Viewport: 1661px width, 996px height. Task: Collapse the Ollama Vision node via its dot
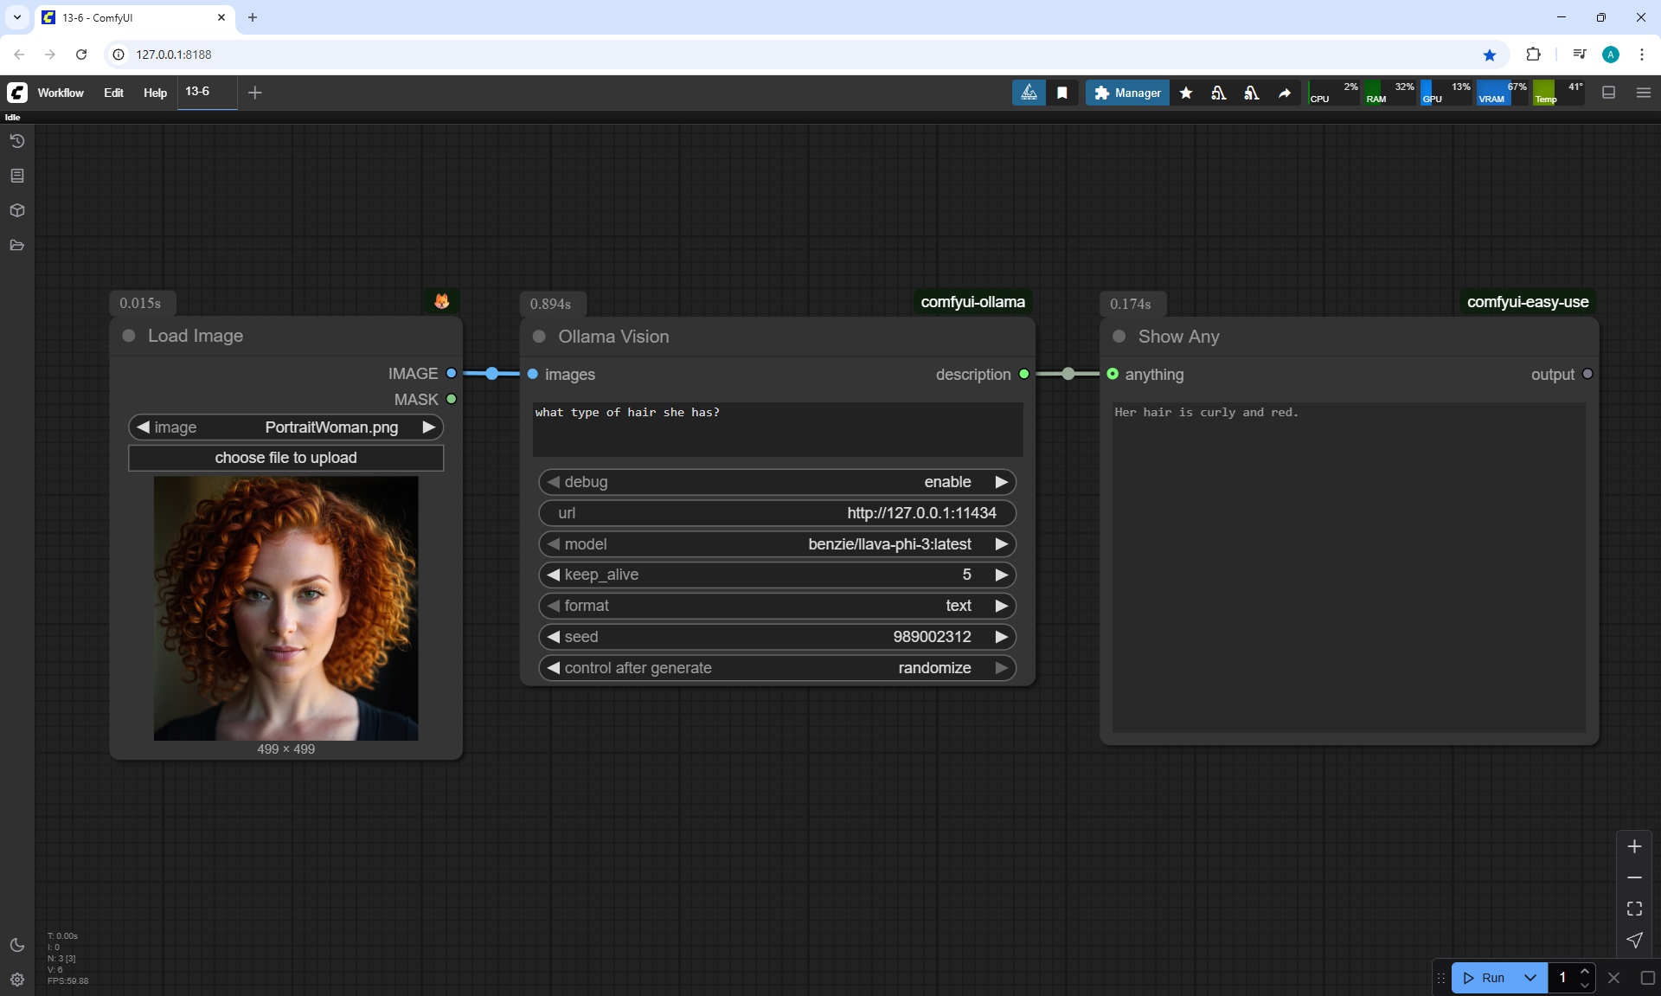pos(539,337)
